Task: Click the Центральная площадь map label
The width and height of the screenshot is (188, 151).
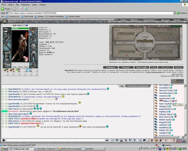Action: point(145,48)
